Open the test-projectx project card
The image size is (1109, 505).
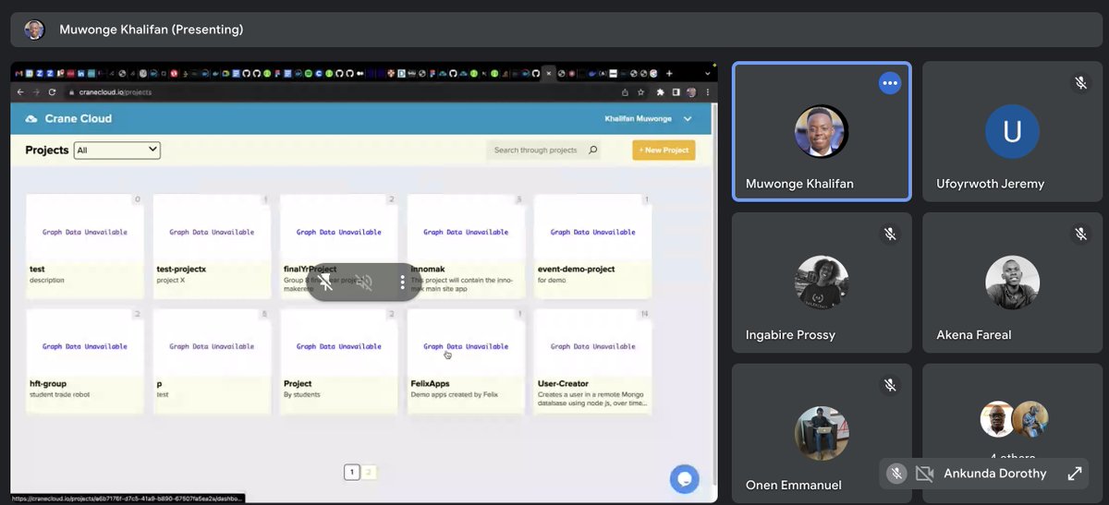pyautogui.click(x=212, y=246)
